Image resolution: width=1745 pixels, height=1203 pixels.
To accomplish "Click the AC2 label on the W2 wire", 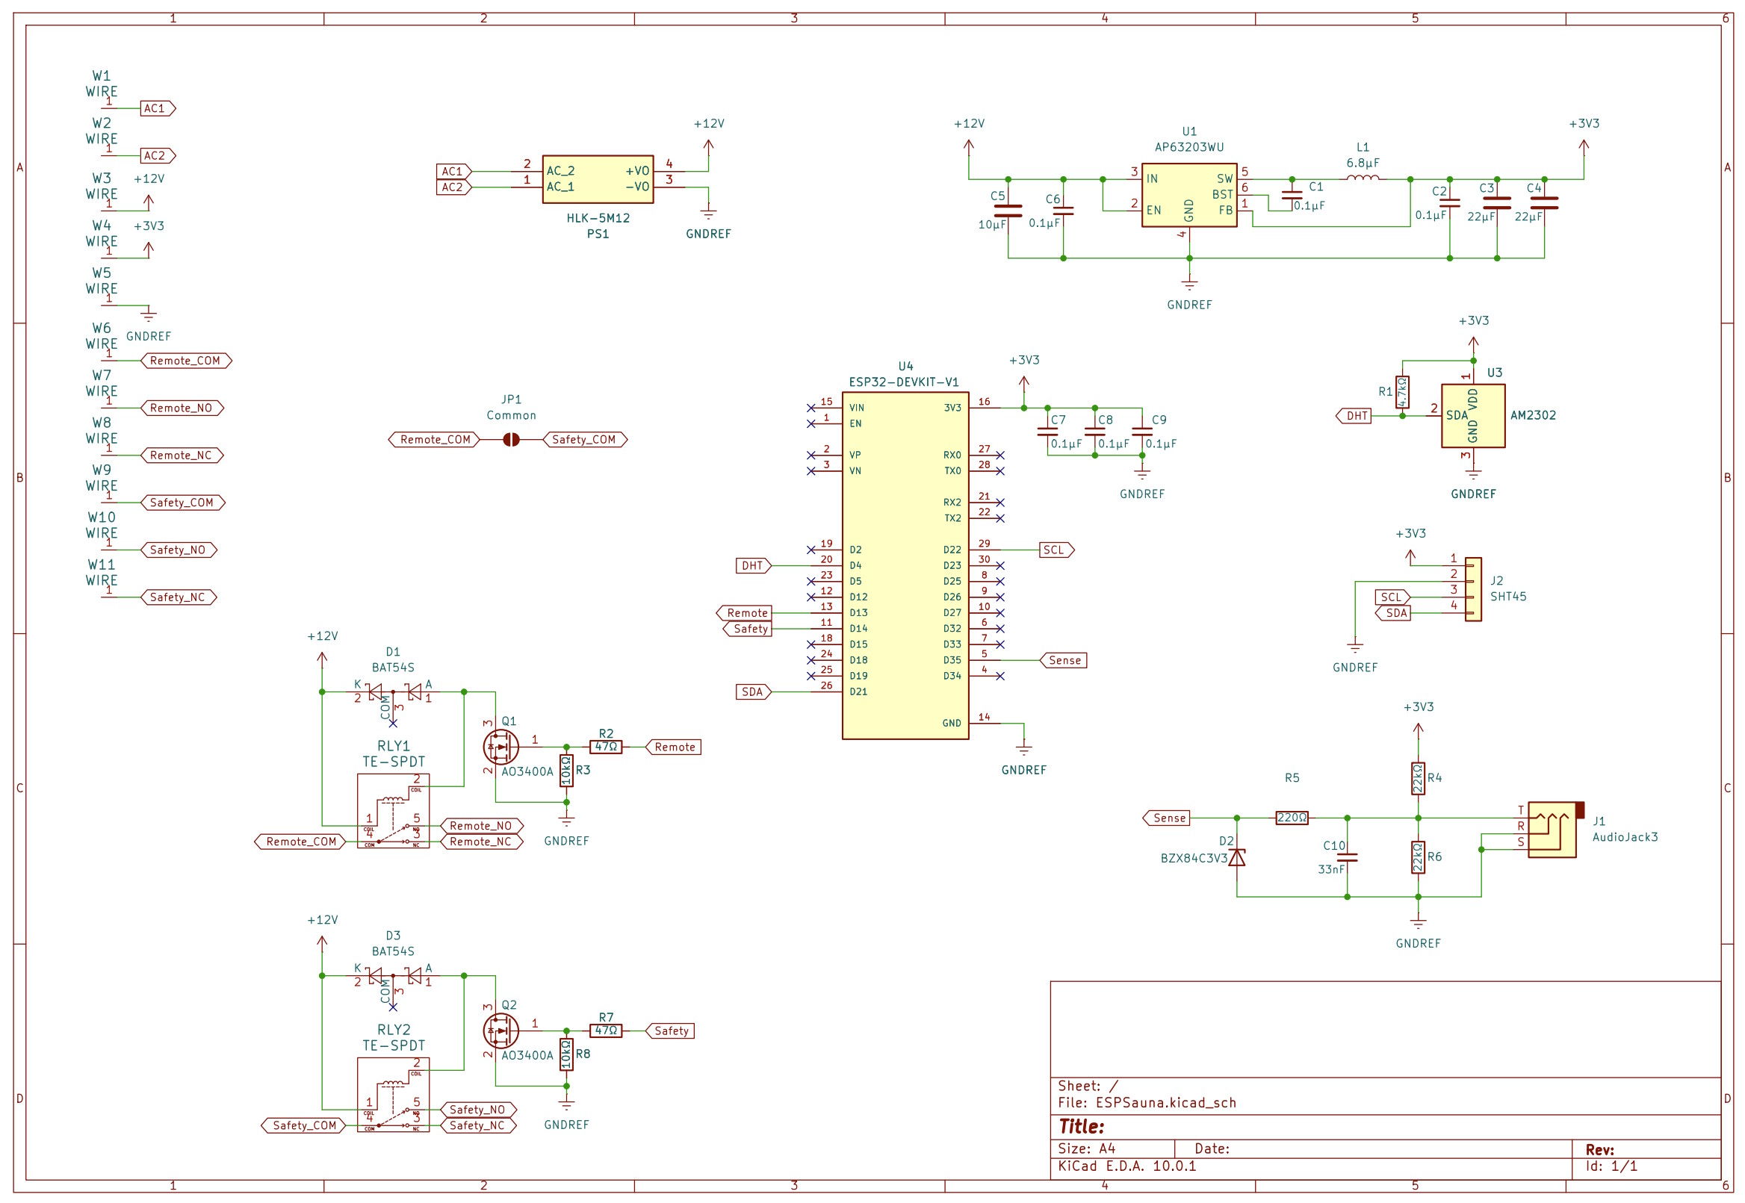I will 158,156.
